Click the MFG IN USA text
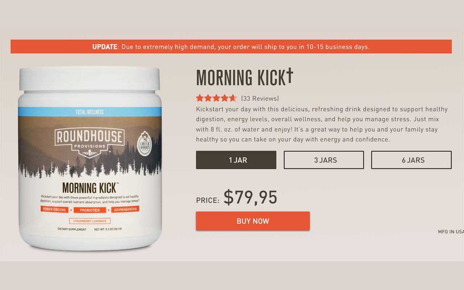The width and height of the screenshot is (464, 290). (x=451, y=232)
